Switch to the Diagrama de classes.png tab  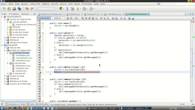click(x=51, y=14)
